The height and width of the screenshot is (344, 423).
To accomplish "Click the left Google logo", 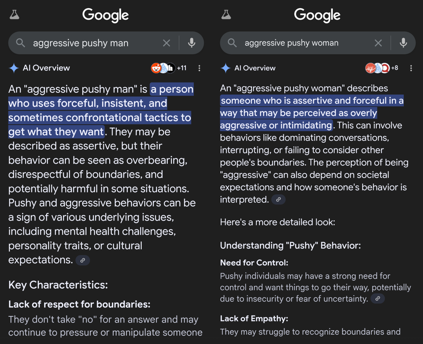I will coord(105,15).
